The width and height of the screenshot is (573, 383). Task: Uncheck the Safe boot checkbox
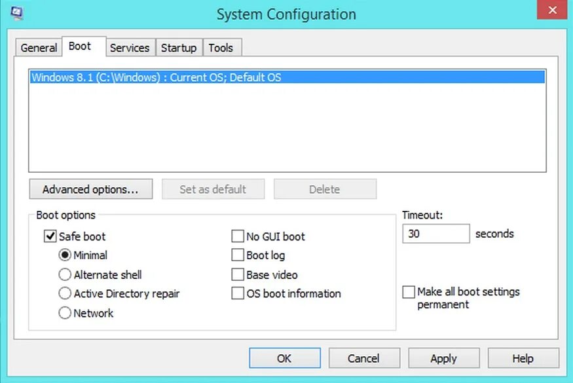click(50, 236)
